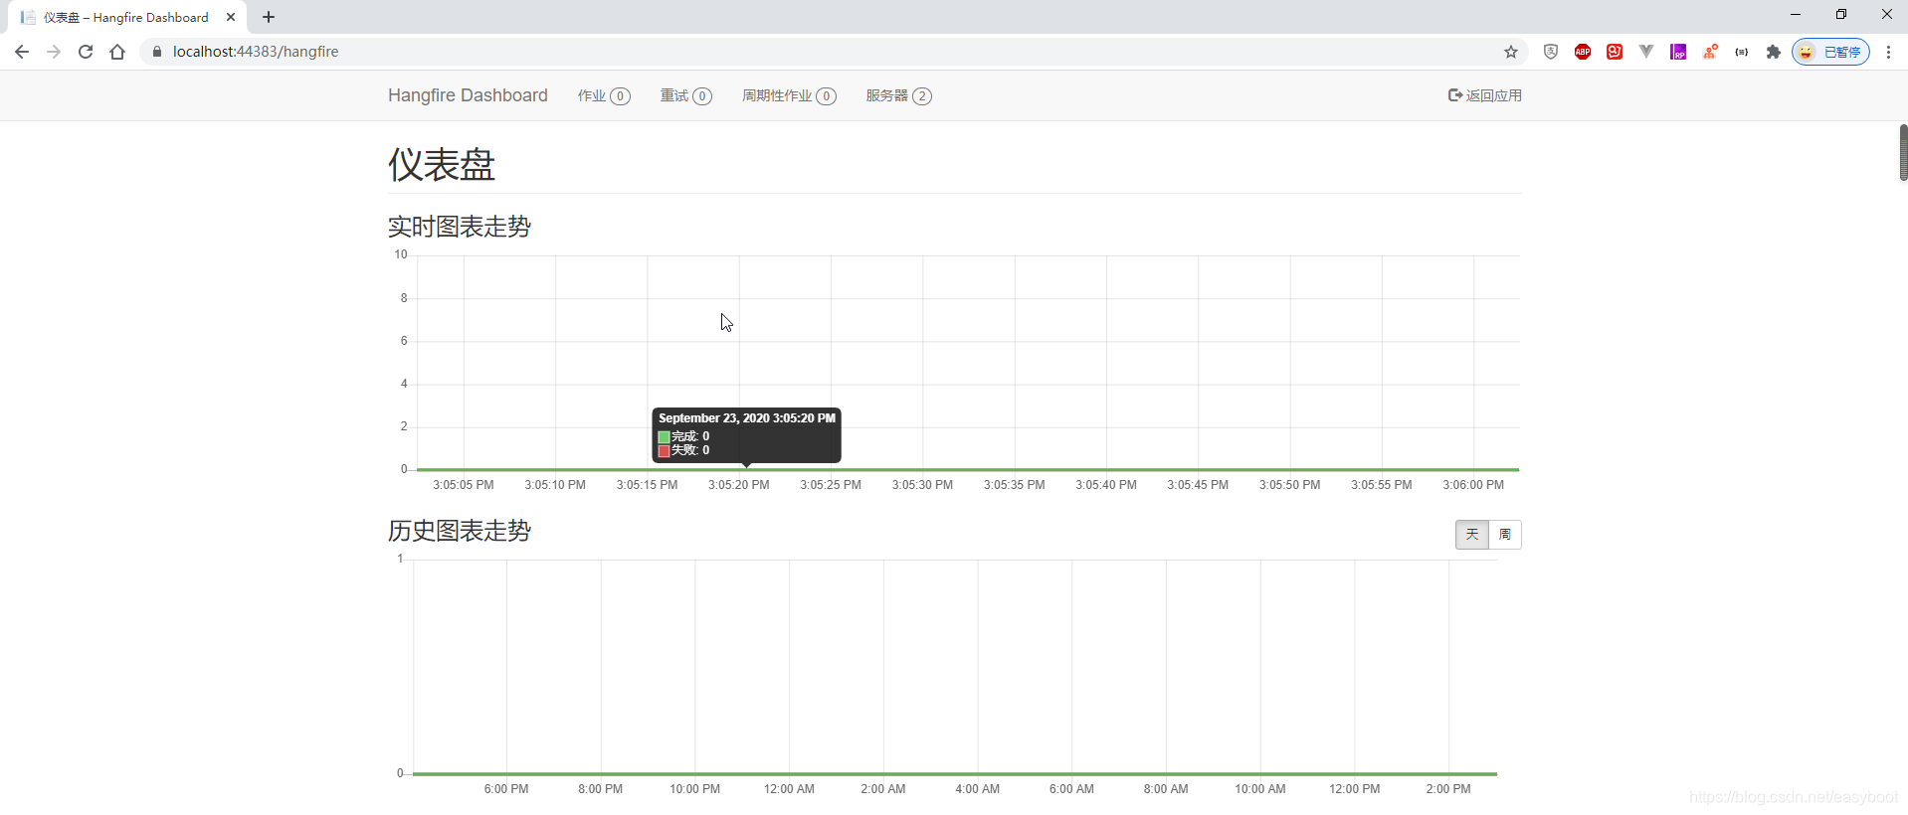Open the orange extension icon right of the purple one
The width and height of the screenshot is (1908, 815).
point(1710,52)
